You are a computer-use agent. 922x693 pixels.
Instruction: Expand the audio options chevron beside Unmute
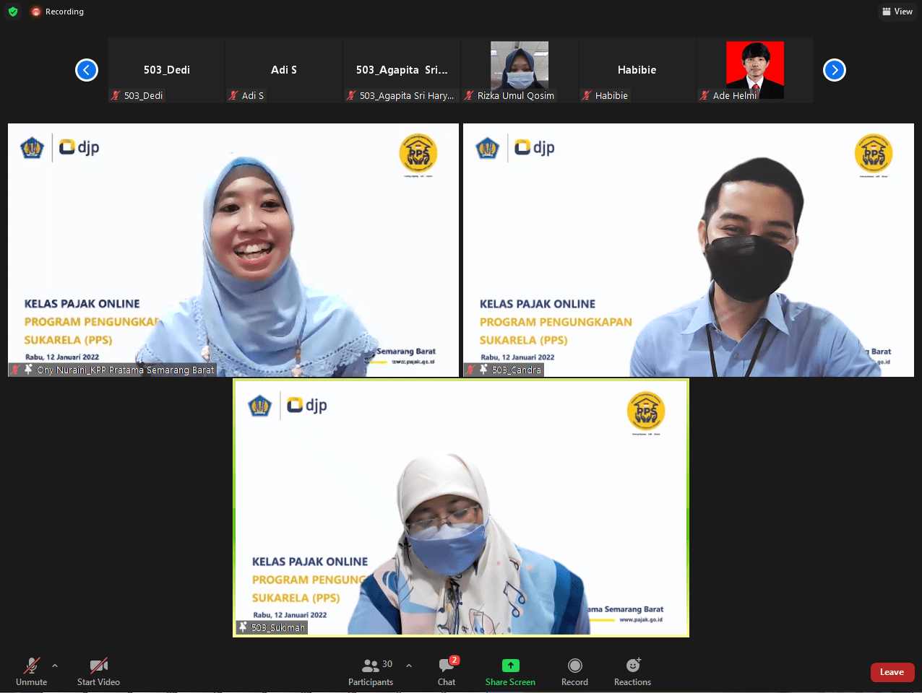55,666
